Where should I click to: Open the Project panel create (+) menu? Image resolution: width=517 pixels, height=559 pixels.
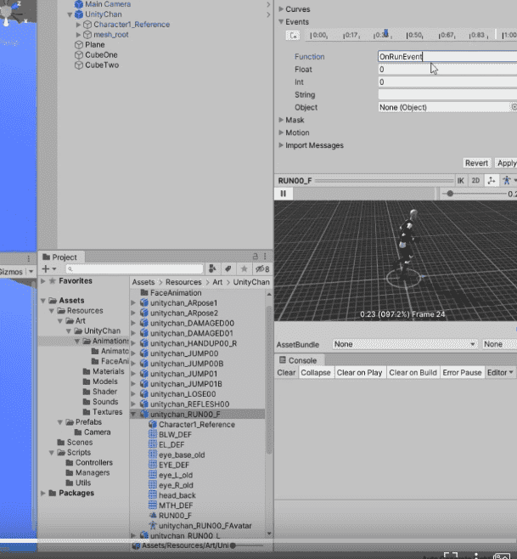pos(48,268)
